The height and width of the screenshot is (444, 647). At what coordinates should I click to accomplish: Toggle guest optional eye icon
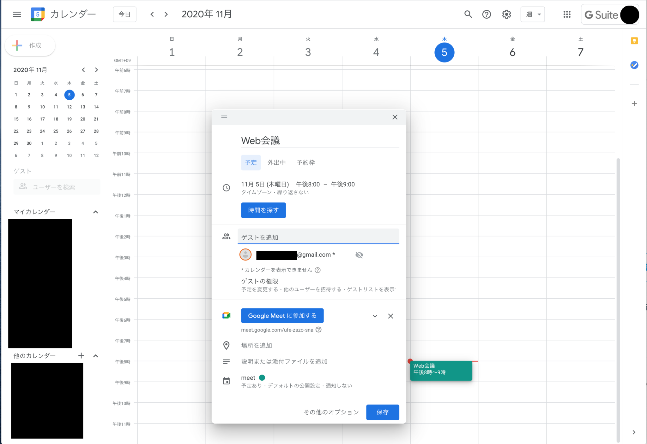coord(359,255)
